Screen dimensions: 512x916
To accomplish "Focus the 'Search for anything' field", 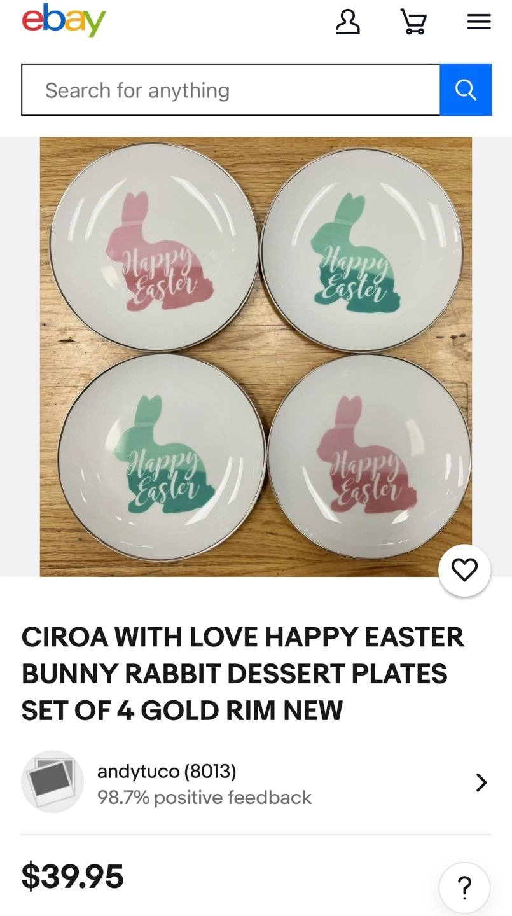I will [231, 90].
